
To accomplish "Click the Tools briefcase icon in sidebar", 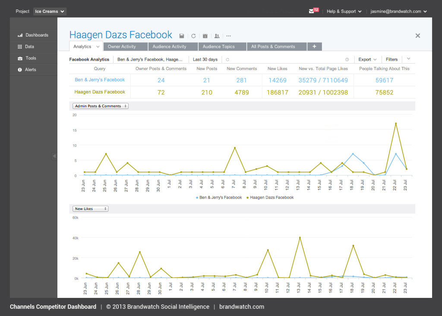I will pos(20,58).
